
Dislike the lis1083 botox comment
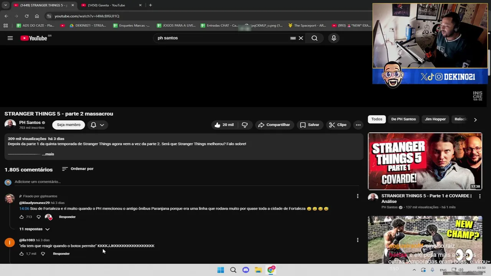[43, 254]
